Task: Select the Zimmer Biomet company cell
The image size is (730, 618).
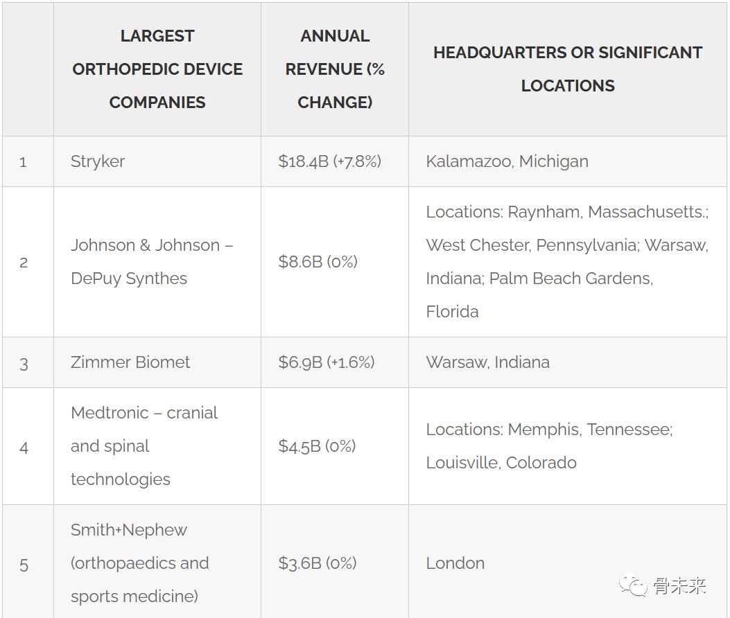Action: click(157, 362)
